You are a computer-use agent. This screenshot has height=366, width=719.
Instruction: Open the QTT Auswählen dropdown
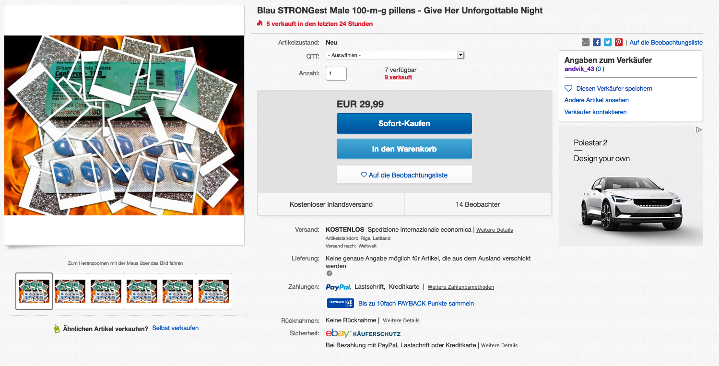395,55
